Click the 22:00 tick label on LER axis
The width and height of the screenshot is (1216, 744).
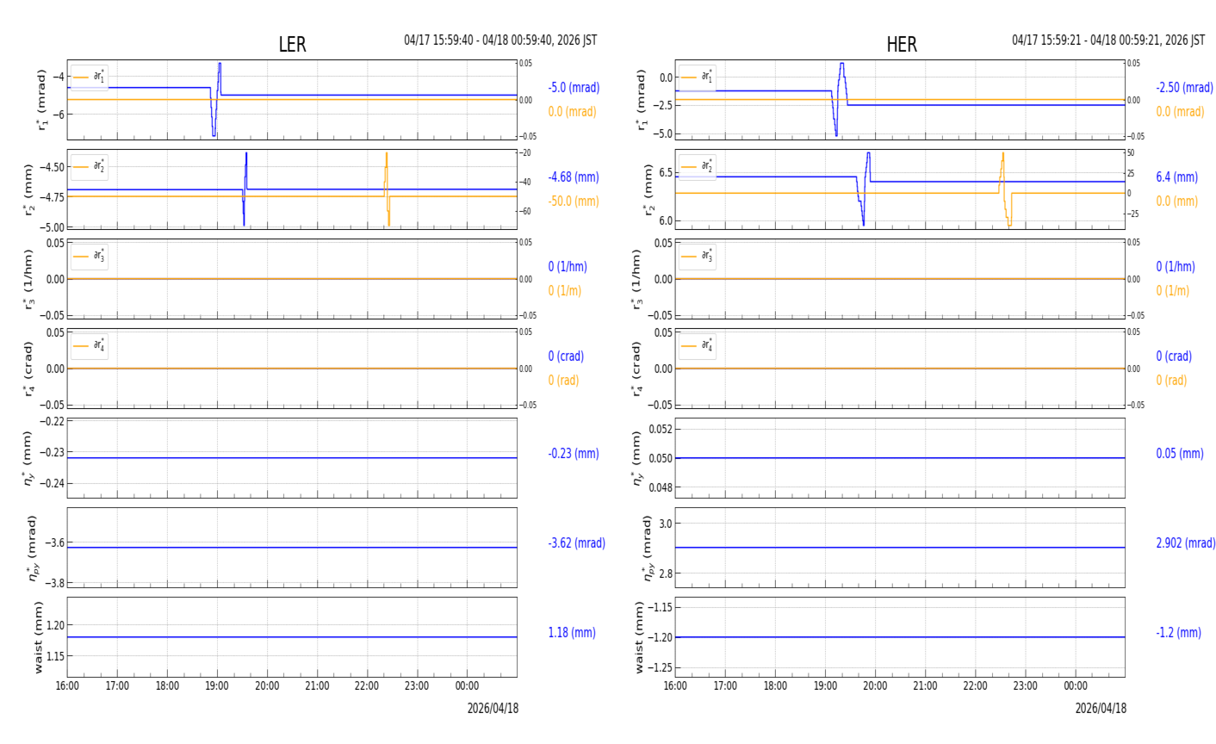pos(367,686)
